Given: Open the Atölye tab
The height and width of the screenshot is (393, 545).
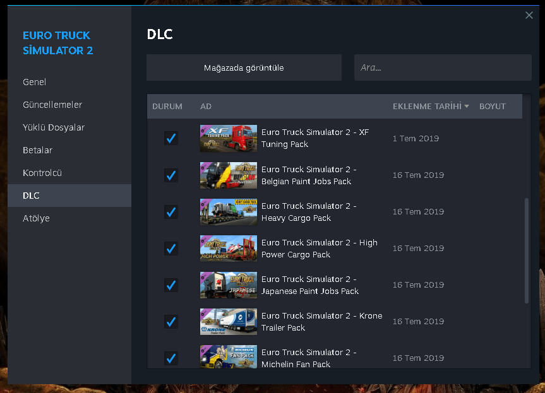Looking at the screenshot, I should click(69, 218).
